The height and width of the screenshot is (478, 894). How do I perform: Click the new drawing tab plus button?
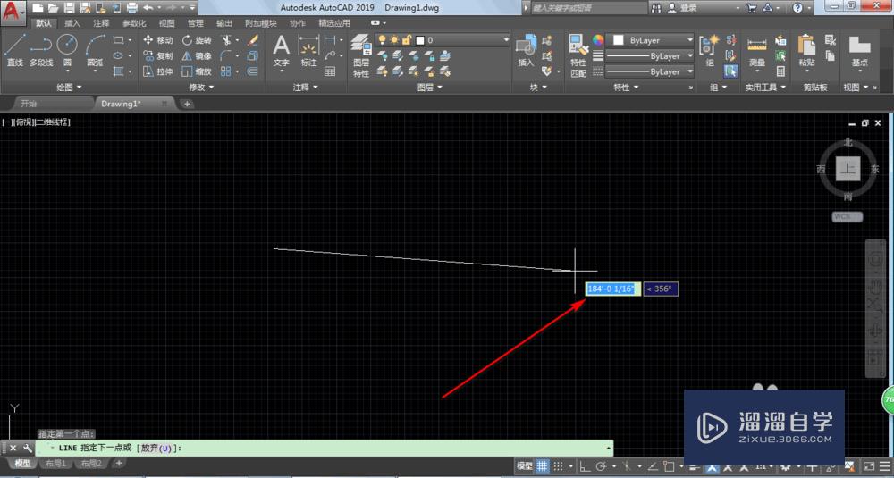(187, 104)
